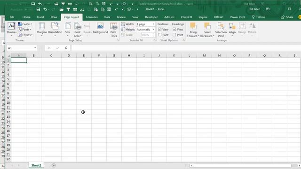Open the Width scale-to-fit dropdown
Screen dimensions: 301x169
tap(154, 24)
